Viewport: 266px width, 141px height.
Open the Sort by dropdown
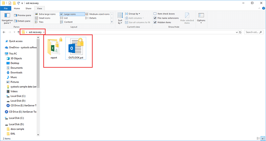(120, 18)
